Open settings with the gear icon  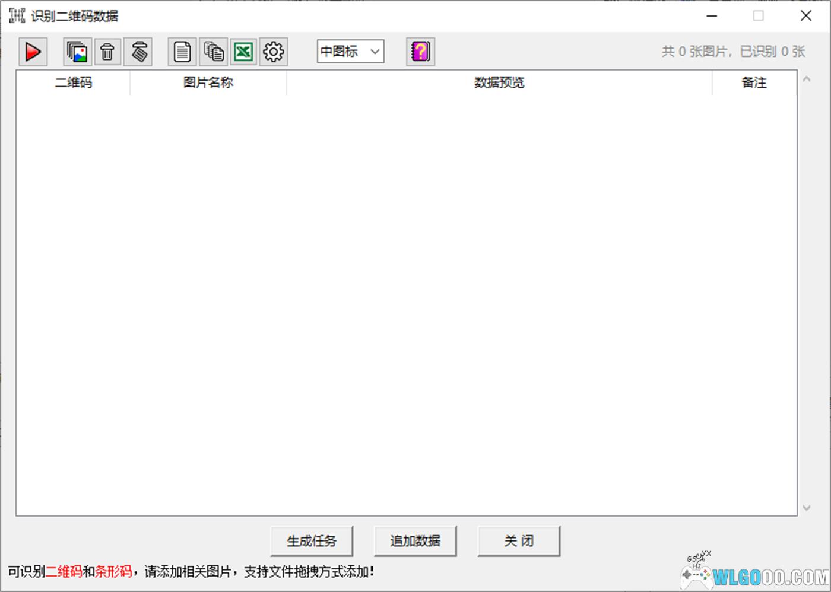(x=274, y=52)
